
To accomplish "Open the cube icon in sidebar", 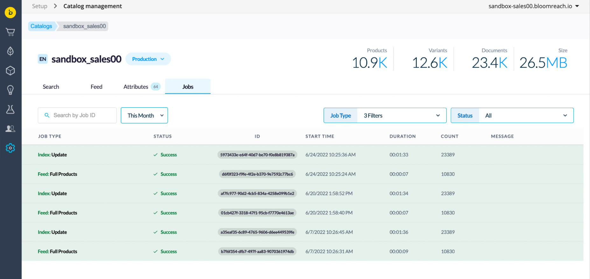I will [10, 71].
